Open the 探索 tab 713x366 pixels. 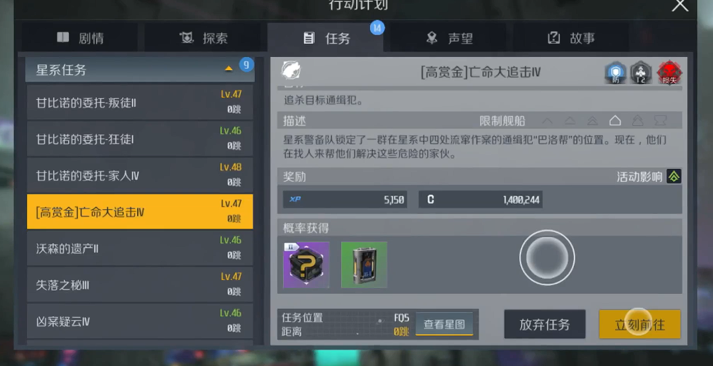coord(203,38)
